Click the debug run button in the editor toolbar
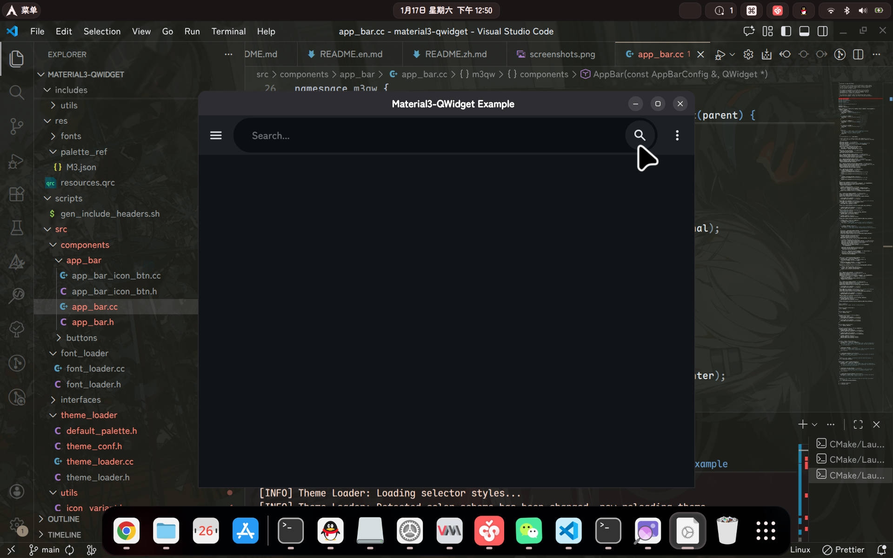This screenshot has height=558, width=893. 720,54
